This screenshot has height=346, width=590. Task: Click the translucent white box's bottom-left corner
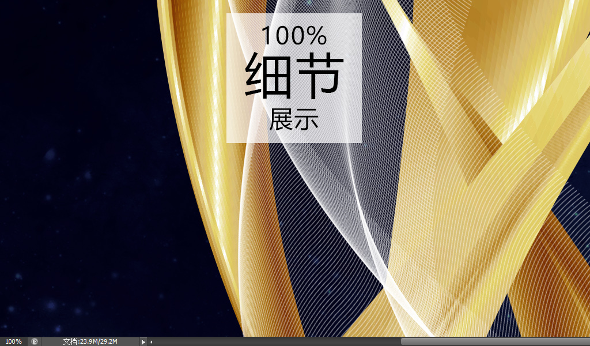[x=228, y=141]
